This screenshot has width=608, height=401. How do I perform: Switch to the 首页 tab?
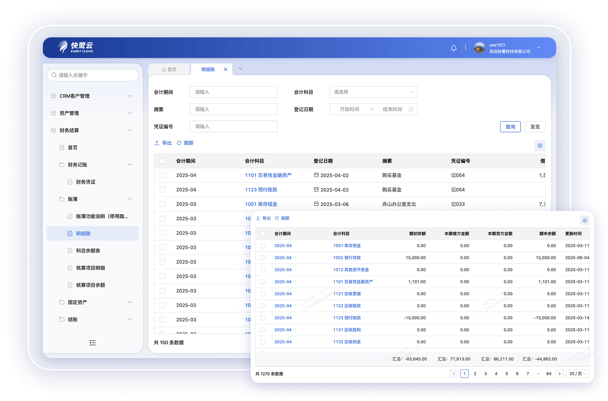(x=169, y=69)
